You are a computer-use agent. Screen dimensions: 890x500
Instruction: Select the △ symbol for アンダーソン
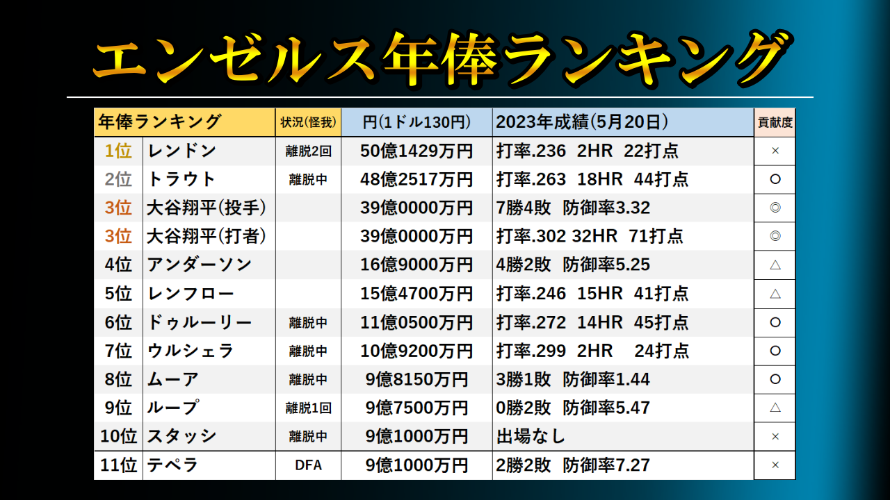(774, 265)
